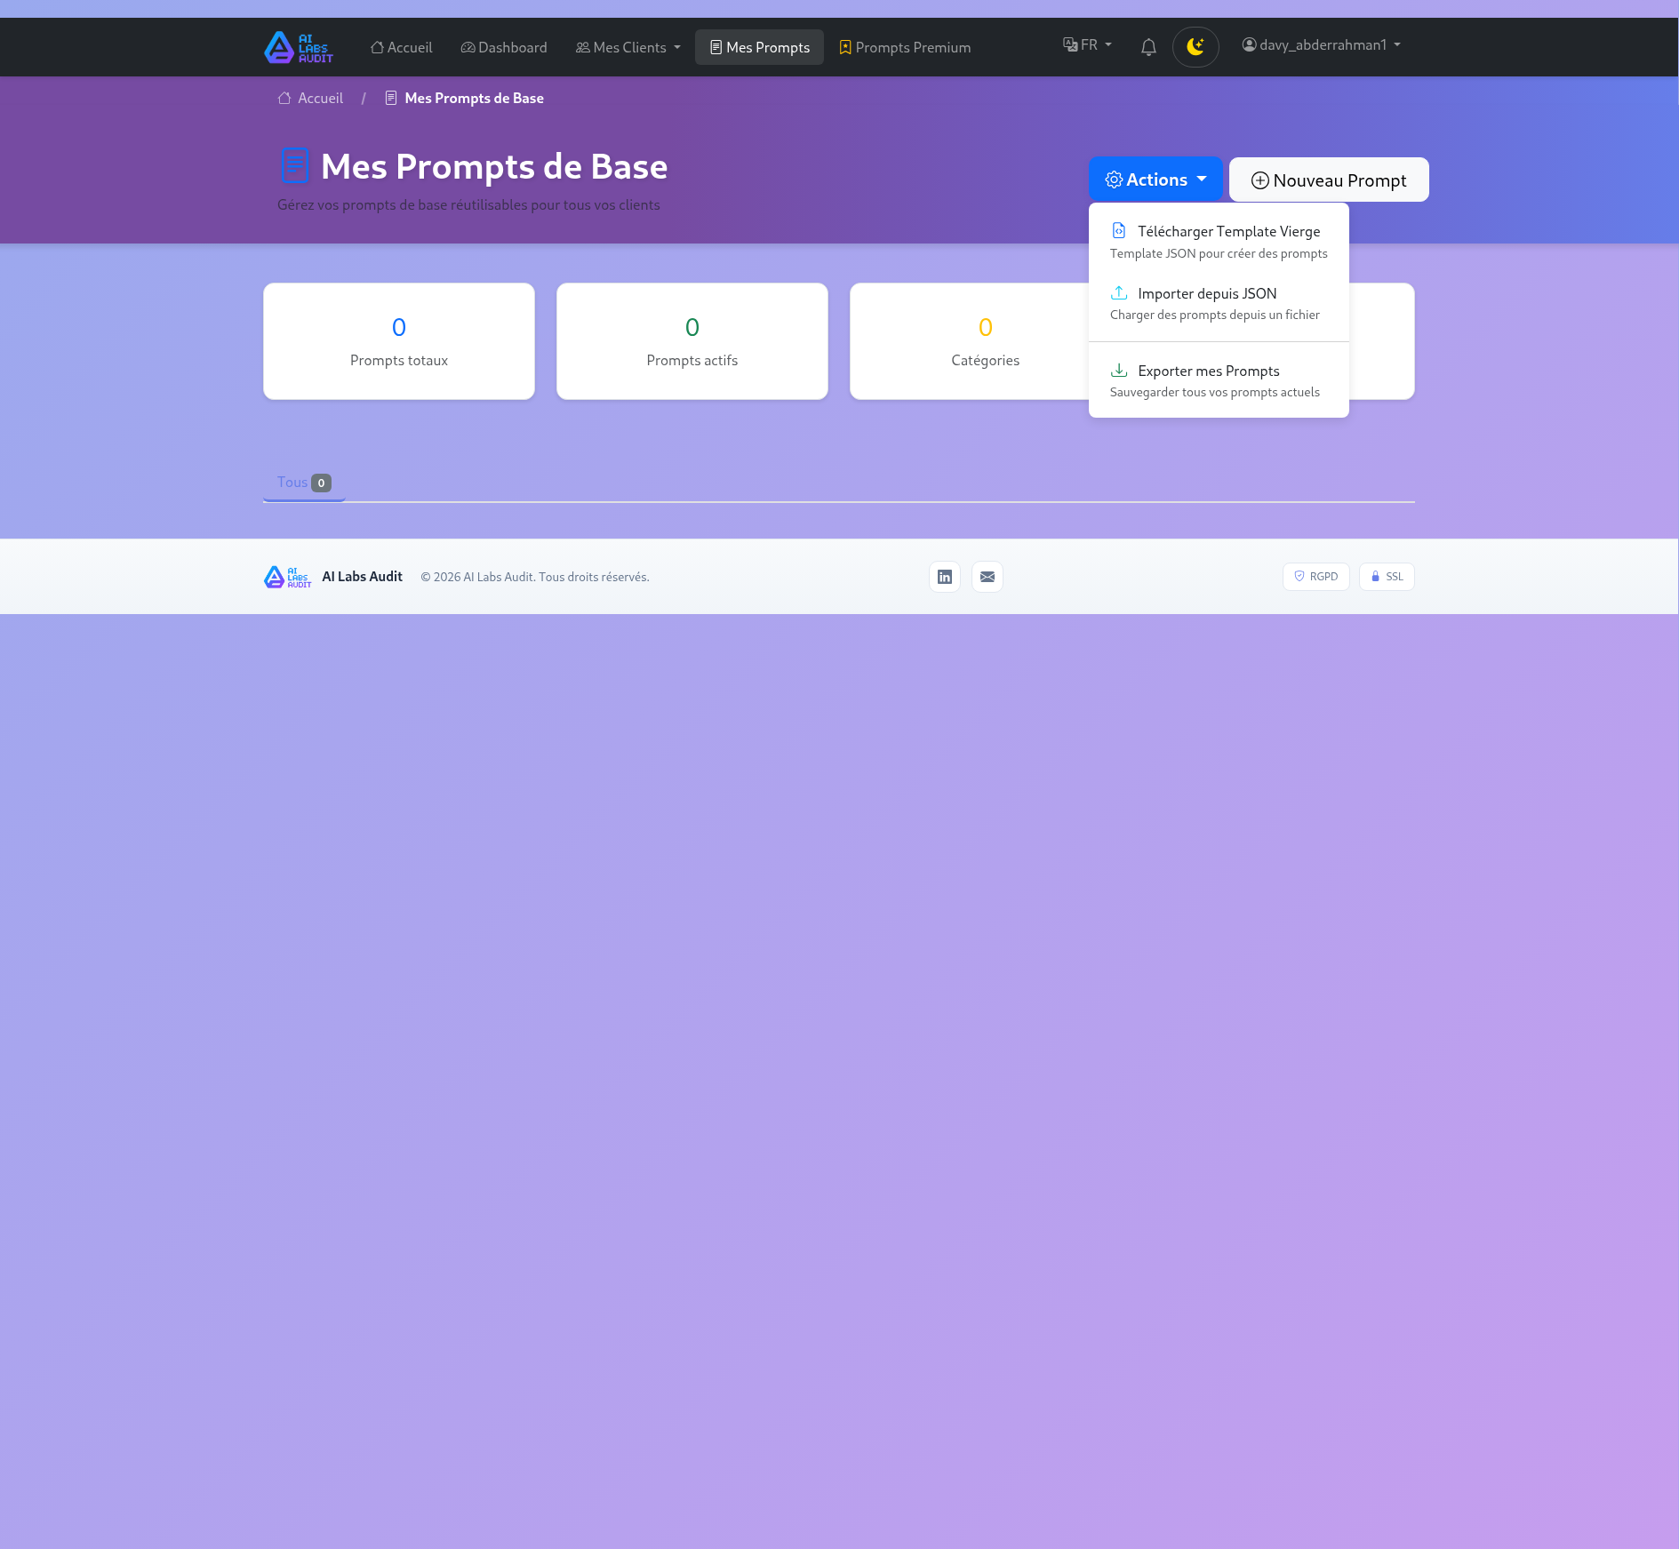
Task: Toggle dark mode with the moon icon
Action: [x=1195, y=46]
